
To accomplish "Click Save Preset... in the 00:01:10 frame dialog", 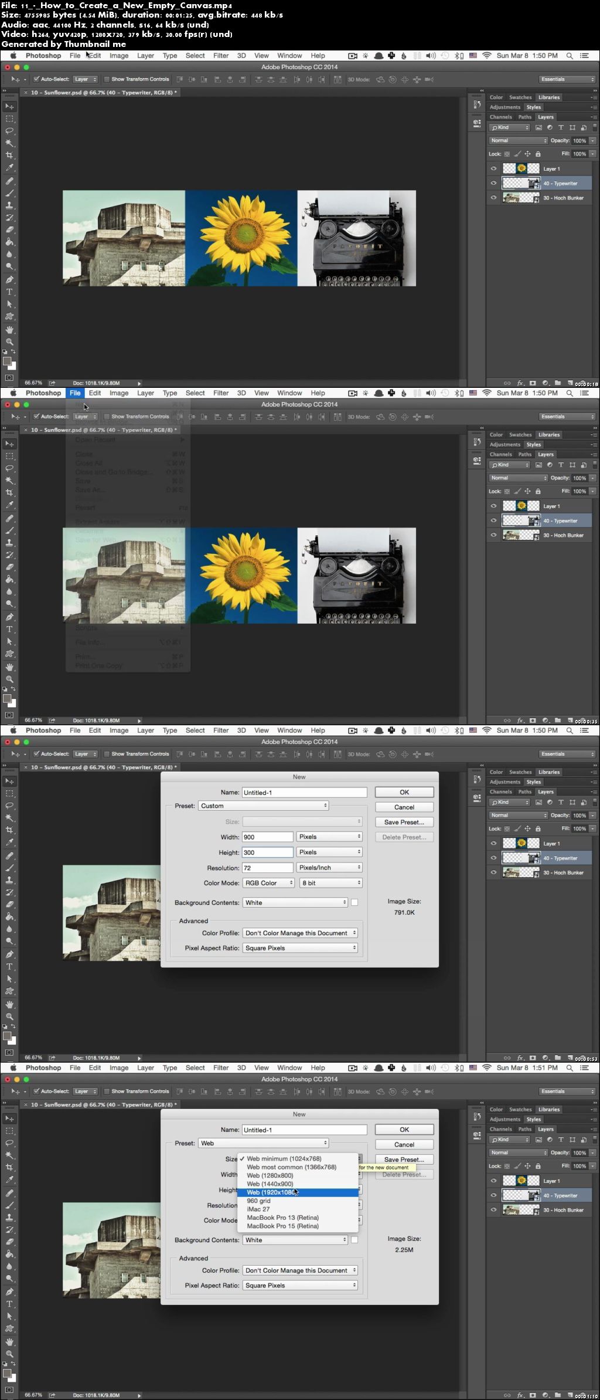I will (404, 1159).
